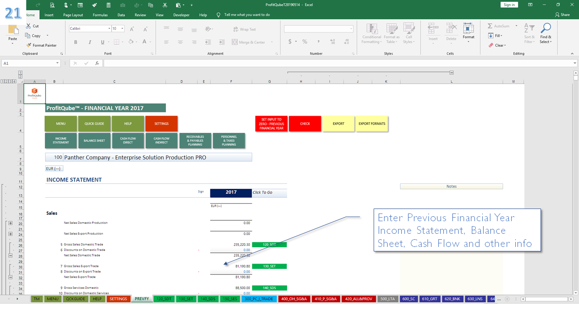Screen dimensions: 579x325
Task: Click the Decrease Decimal icon
Action: [346, 42]
